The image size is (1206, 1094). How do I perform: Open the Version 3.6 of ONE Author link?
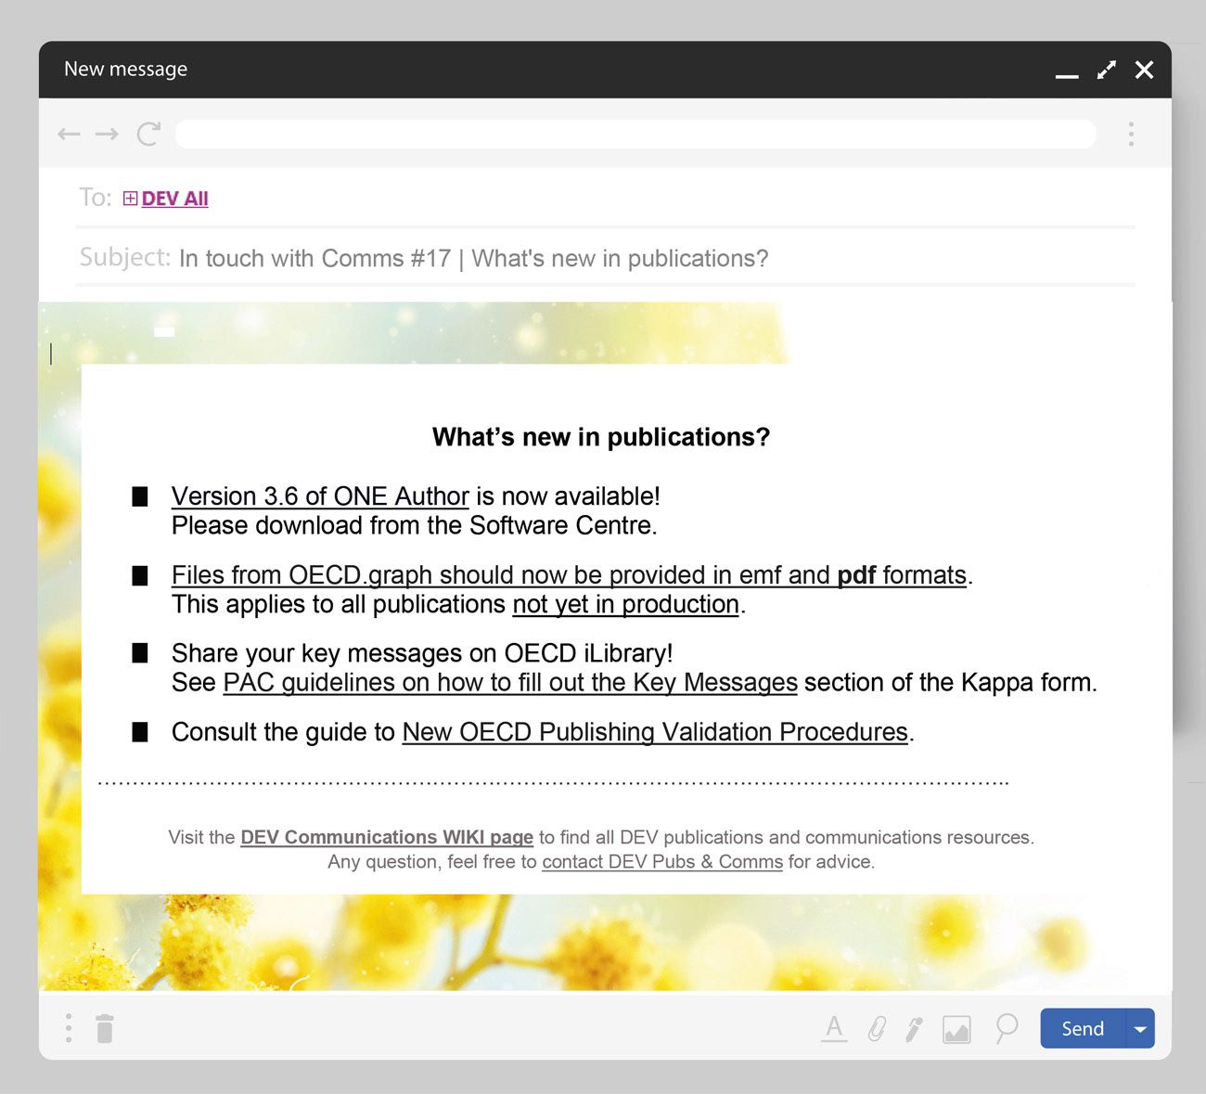coord(319,496)
